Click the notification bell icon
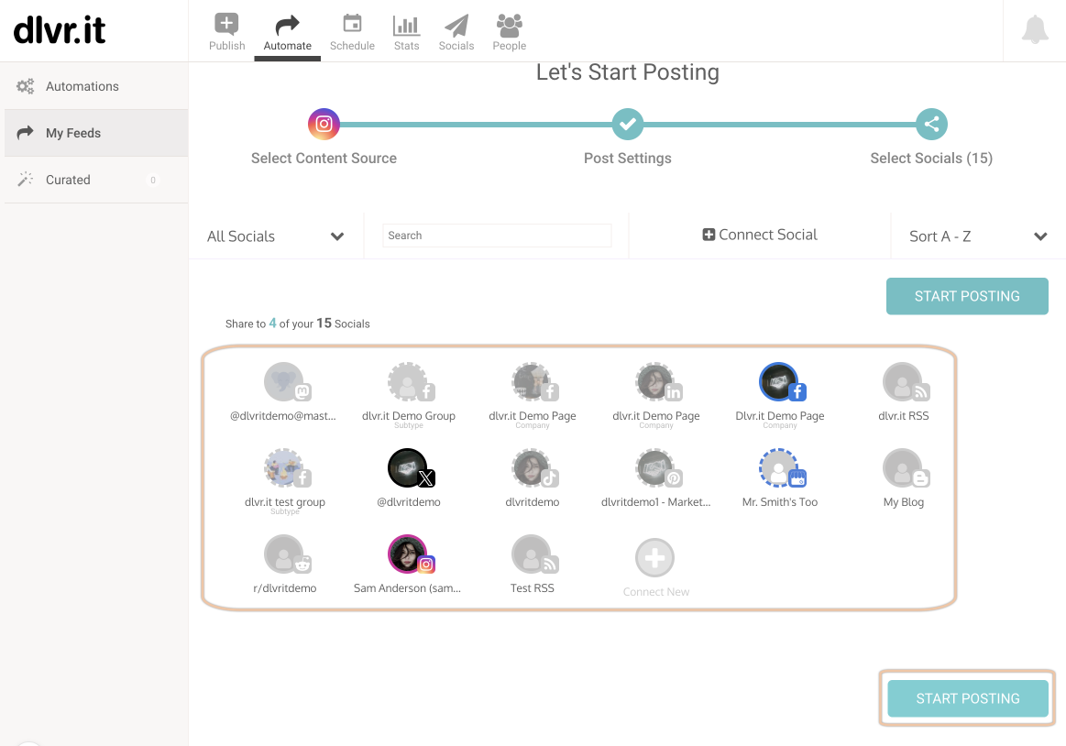 pyautogui.click(x=1035, y=29)
